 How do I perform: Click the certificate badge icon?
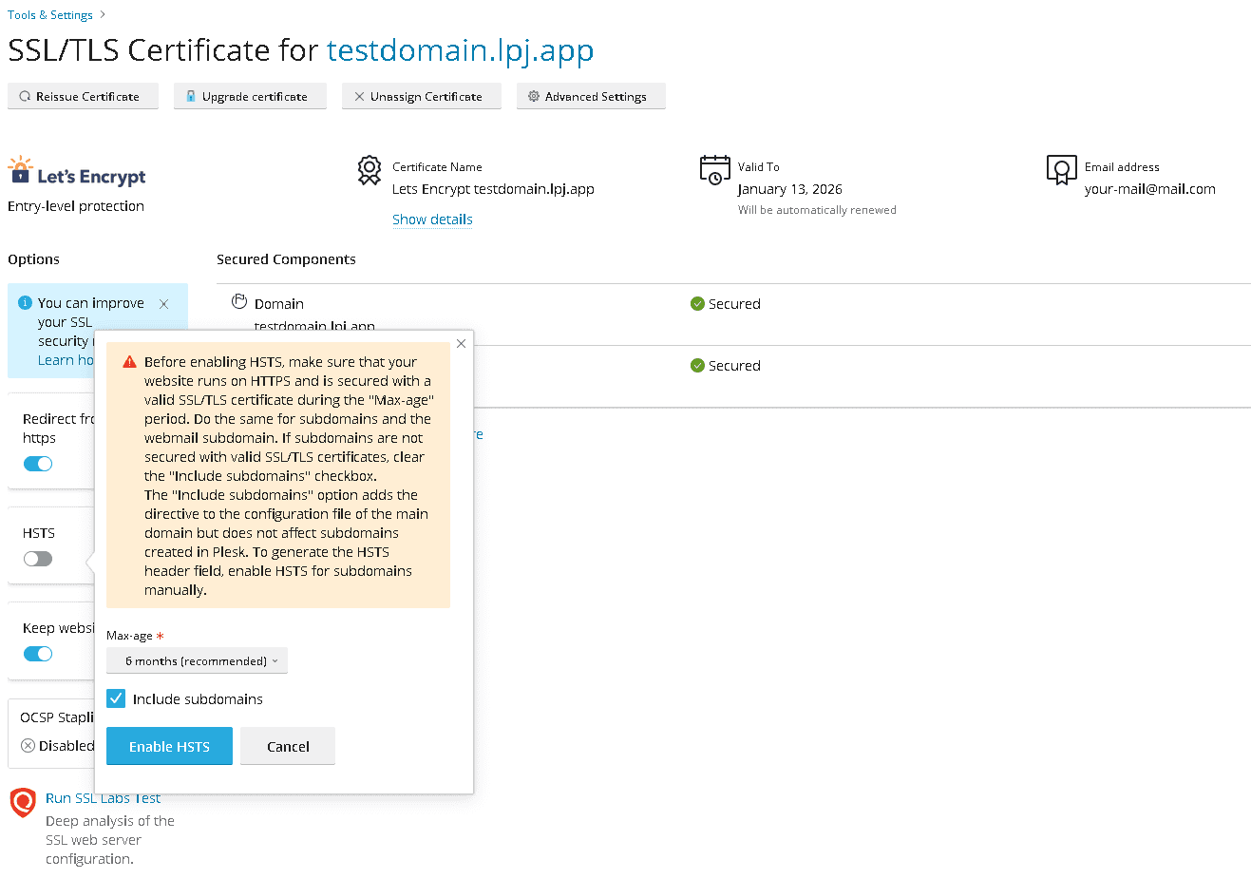pos(370,171)
